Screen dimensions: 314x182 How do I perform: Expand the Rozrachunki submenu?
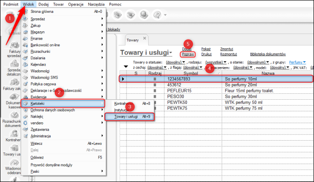coord(64,51)
